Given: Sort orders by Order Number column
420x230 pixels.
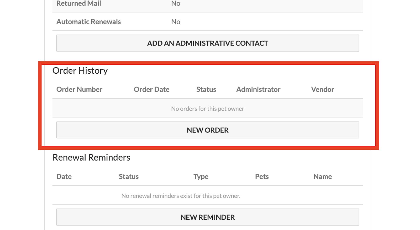Looking at the screenshot, I should tap(79, 89).
